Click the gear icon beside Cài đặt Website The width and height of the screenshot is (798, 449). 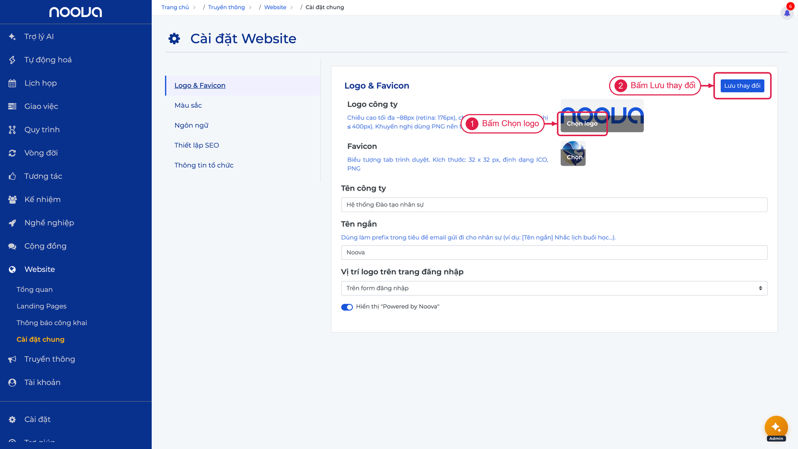(x=174, y=38)
